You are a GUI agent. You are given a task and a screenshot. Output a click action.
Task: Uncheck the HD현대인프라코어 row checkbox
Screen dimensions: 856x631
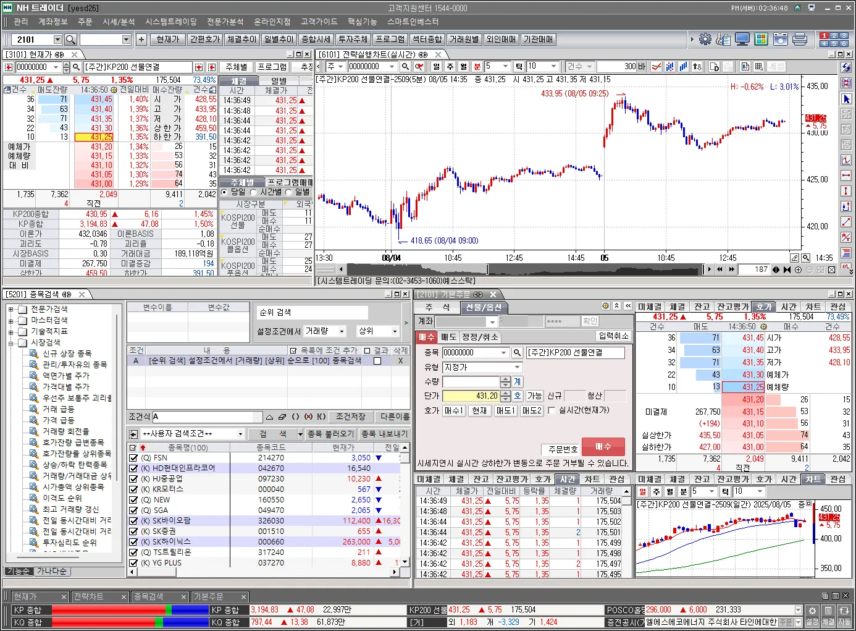[x=133, y=468]
